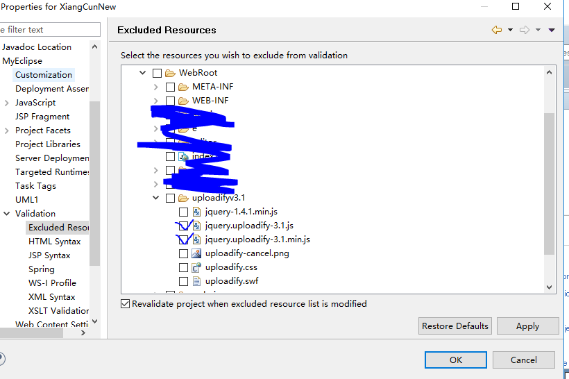Open the Excluded Resources view menu
This screenshot has height=379, width=569.
tap(552, 30)
